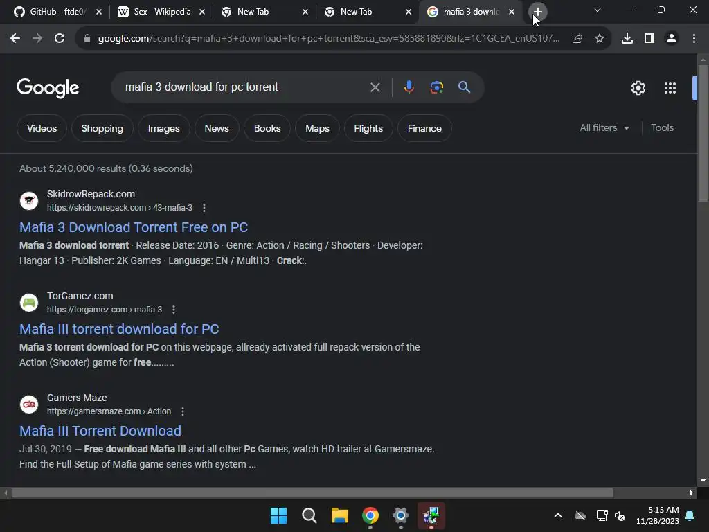Filter results by News
This screenshot has width=709, height=532.
tap(217, 128)
